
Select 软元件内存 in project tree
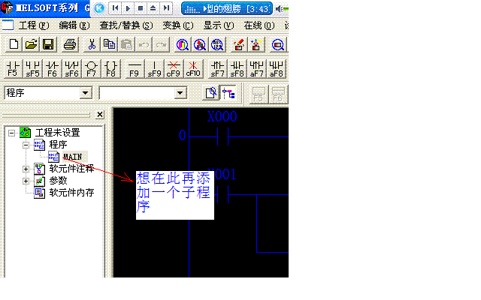(71, 193)
